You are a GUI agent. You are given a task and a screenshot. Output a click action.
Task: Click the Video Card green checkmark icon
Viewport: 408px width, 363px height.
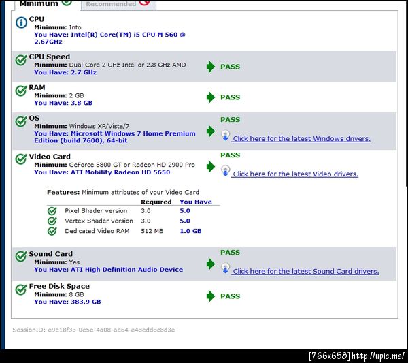pyautogui.click(x=21, y=159)
